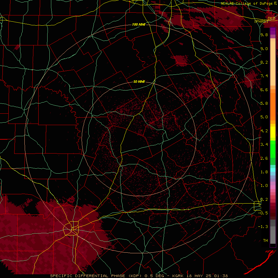Click the 6.6 value on the color scale
Viewport: 278px width, 278px height.
pyautogui.click(x=264, y=90)
